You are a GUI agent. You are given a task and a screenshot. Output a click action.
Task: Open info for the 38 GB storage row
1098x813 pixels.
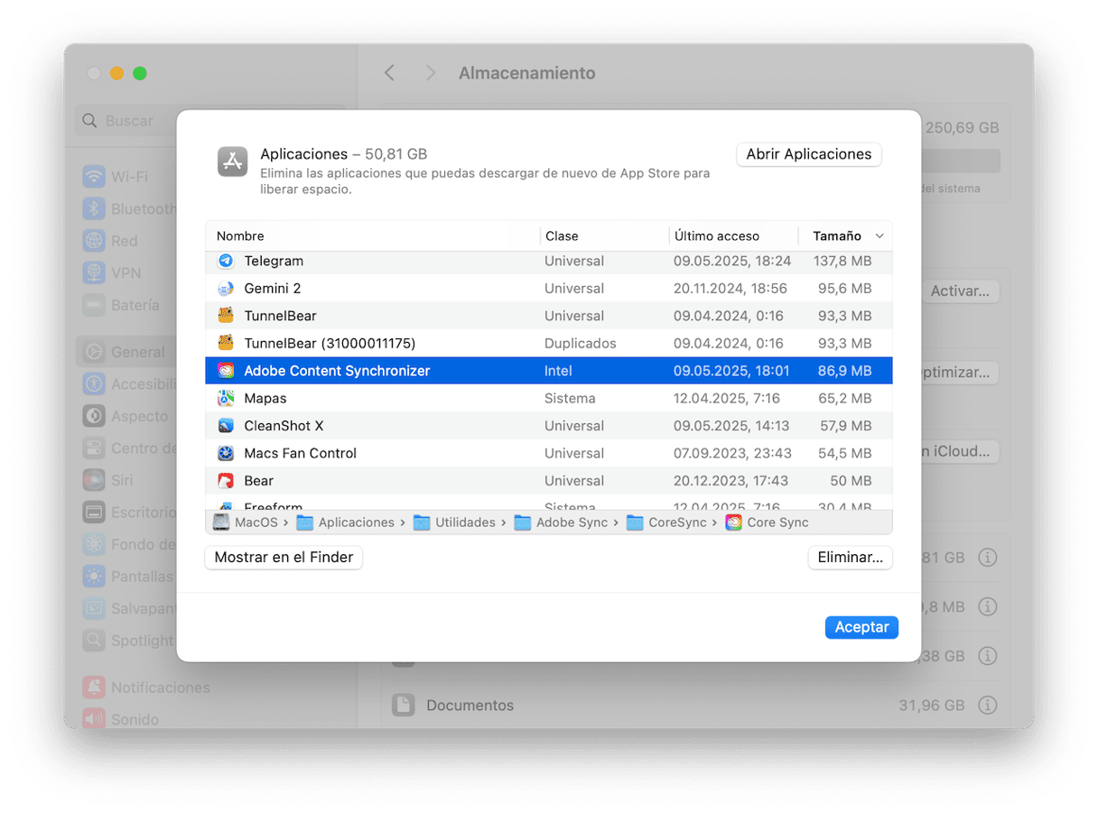coord(988,656)
